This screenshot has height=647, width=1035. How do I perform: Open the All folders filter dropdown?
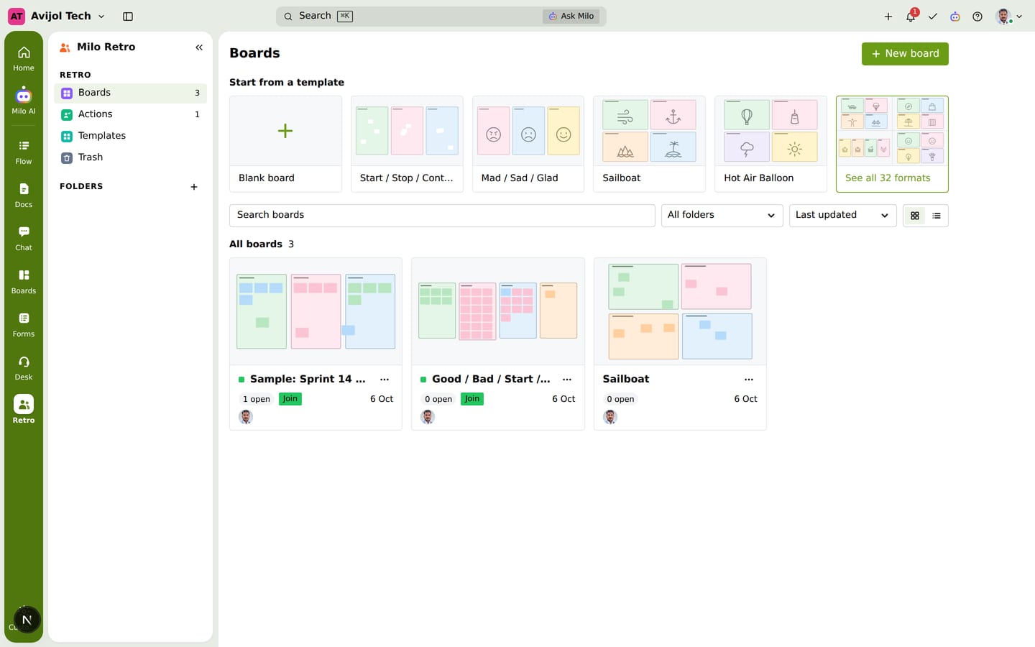[x=722, y=215]
